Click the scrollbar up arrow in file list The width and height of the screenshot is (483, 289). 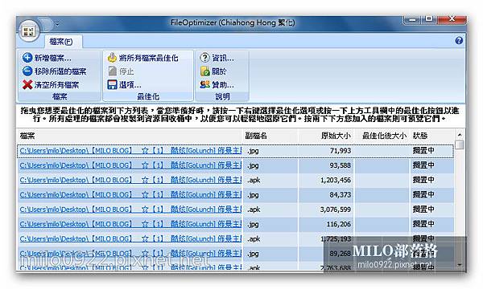(x=460, y=135)
